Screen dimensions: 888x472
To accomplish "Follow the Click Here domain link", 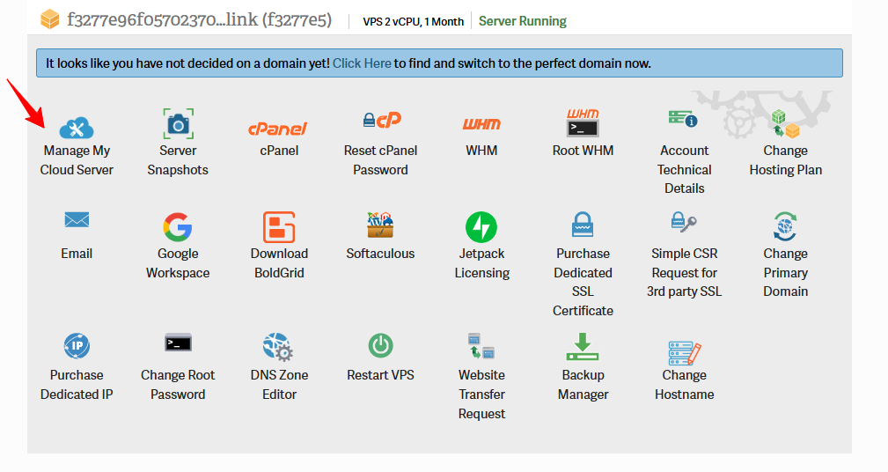I will point(362,63).
